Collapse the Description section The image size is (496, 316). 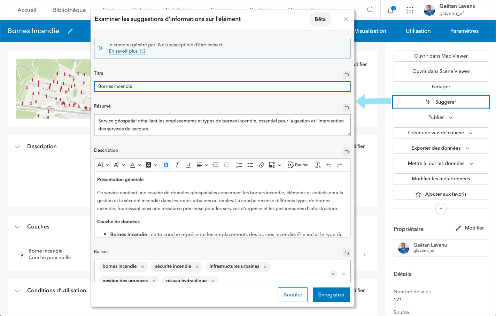click(x=17, y=146)
